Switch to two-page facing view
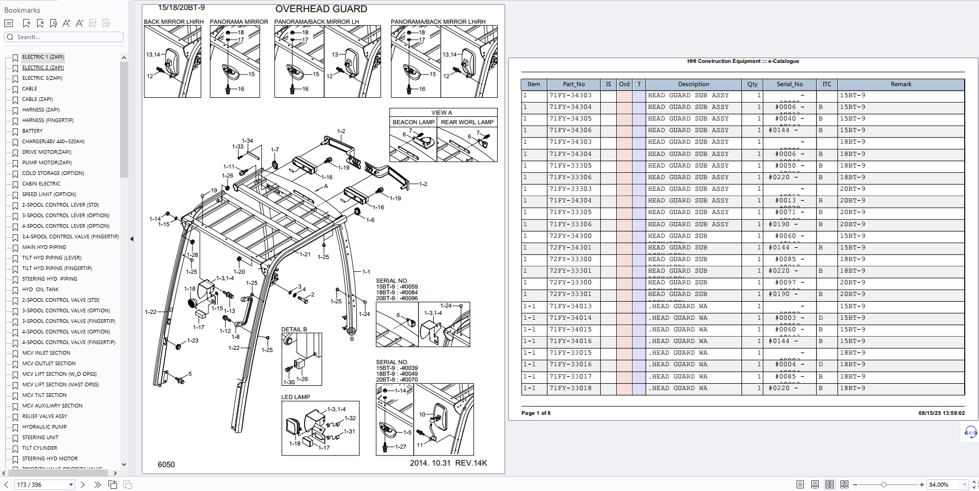The image size is (979, 491). tap(829, 485)
